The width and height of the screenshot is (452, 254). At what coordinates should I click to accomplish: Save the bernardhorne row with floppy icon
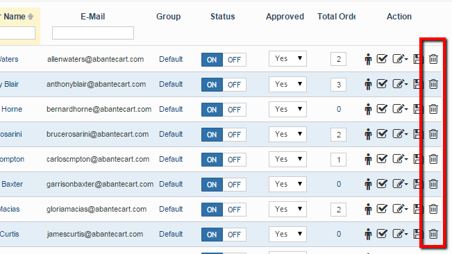coord(417,109)
